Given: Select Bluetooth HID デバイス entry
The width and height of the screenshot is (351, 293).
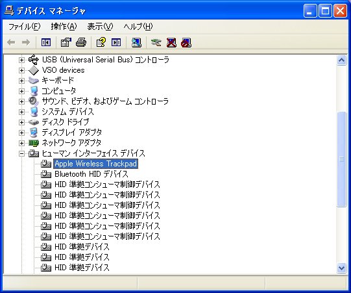Looking at the screenshot, I should (91, 174).
